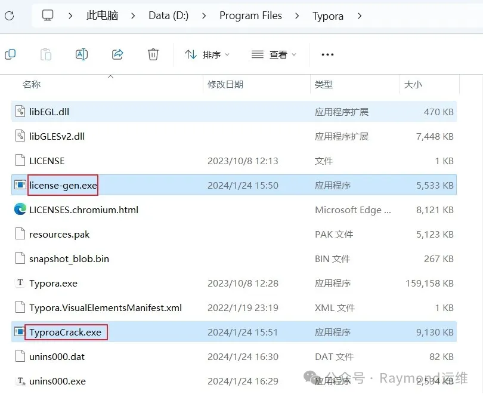Image resolution: width=483 pixels, height=397 pixels.
Task: Click the libGLESv2.dll file icon
Action: point(20,136)
